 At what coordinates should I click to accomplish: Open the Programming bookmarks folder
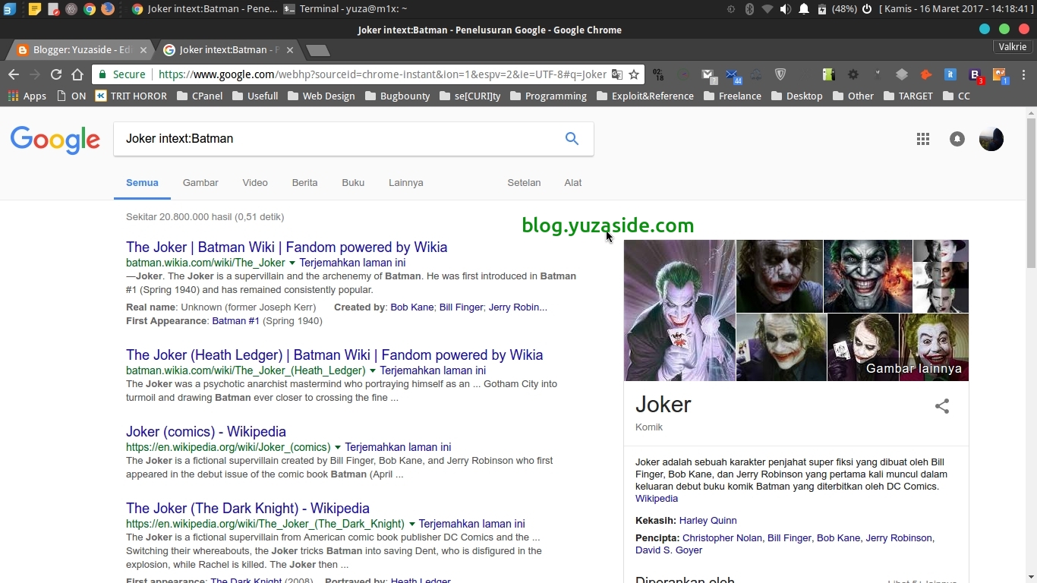549,96
